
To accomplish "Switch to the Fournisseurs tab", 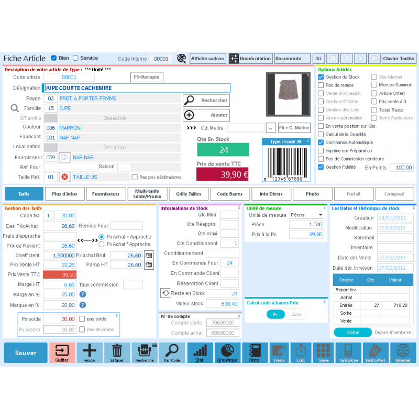I will (x=105, y=194).
